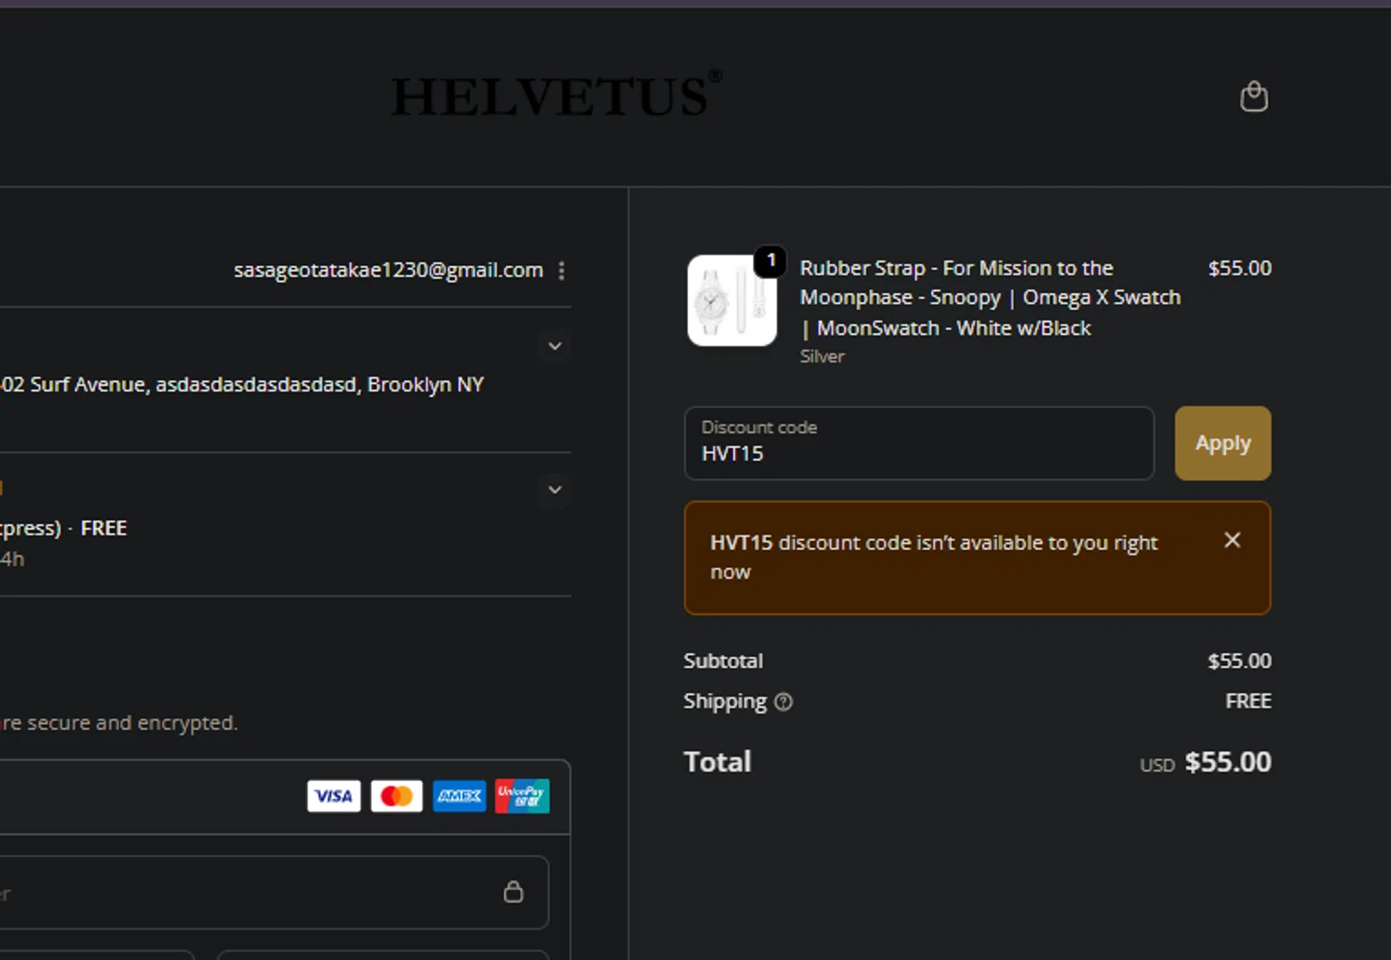Click the Total label
The image size is (1391, 960).
[718, 762]
